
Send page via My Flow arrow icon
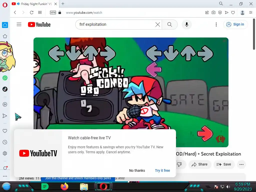(226, 12)
